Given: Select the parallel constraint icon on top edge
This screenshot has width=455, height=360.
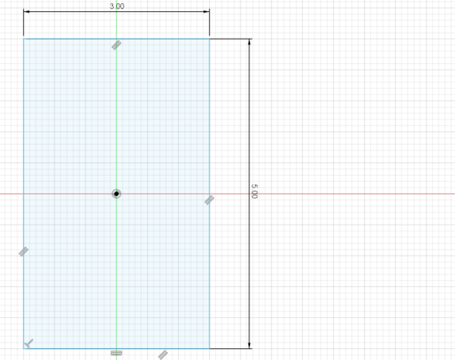Looking at the screenshot, I should tap(116, 45).
